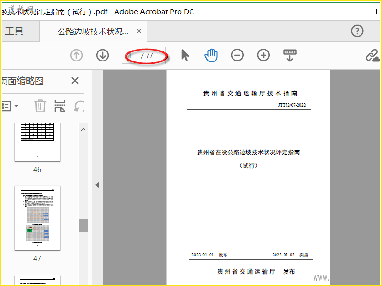Zoom in with plus icon
Viewport: 382px width, 286px height.
264,55
